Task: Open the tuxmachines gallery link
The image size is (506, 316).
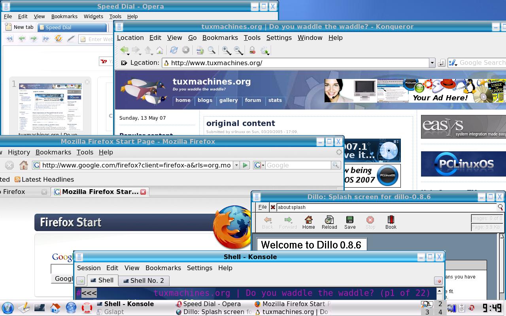Action: pos(228,100)
